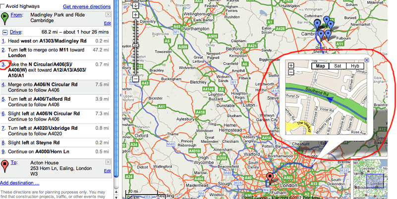This screenshot has width=397, height=199.
Task: Open step 8 Slight left at Steyne Rd
Action: click(x=3, y=143)
